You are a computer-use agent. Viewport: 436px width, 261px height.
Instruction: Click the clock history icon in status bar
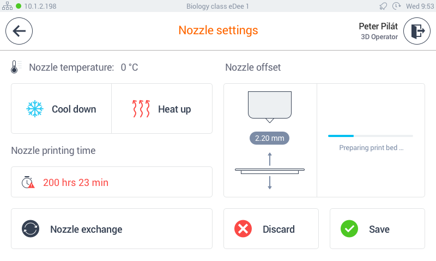click(396, 6)
